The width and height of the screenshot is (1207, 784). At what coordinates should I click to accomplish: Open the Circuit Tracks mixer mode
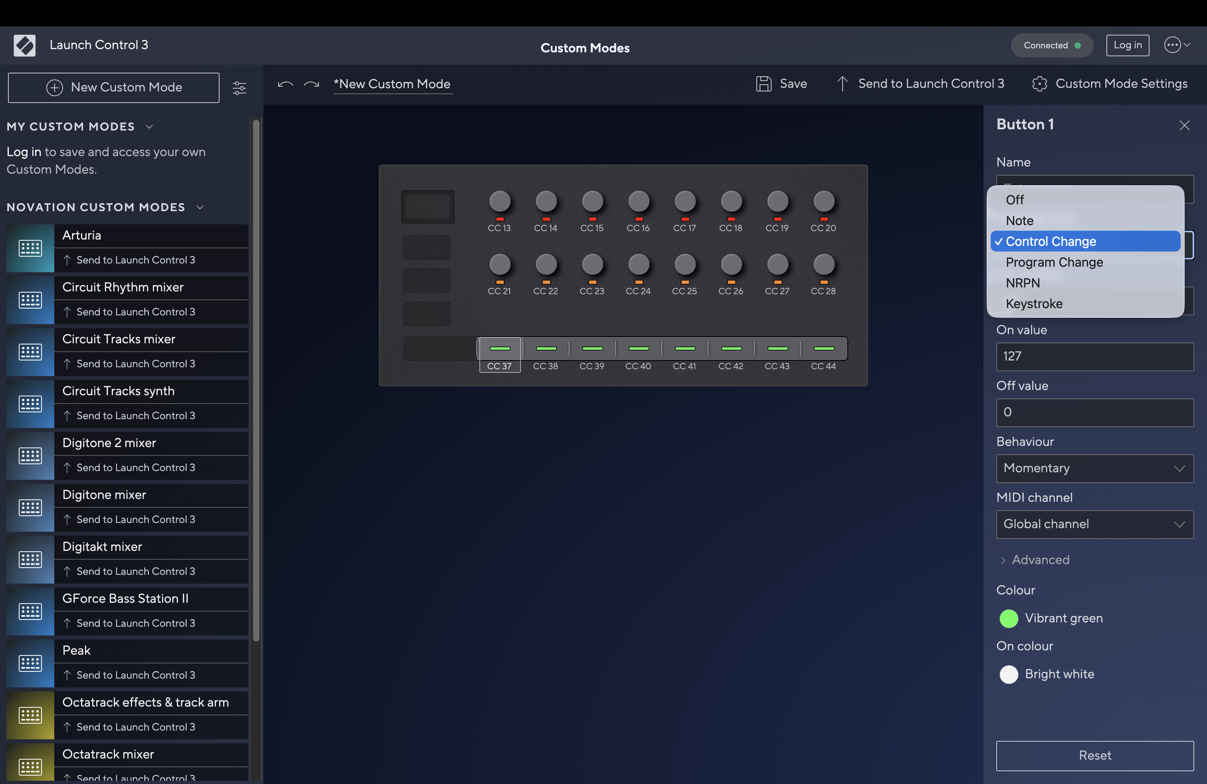click(151, 339)
